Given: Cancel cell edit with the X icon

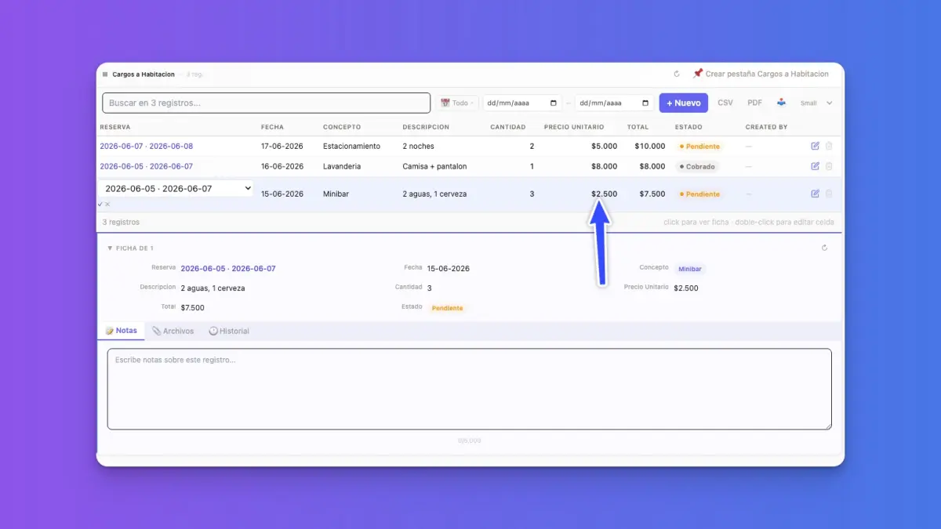Looking at the screenshot, I should point(107,205).
